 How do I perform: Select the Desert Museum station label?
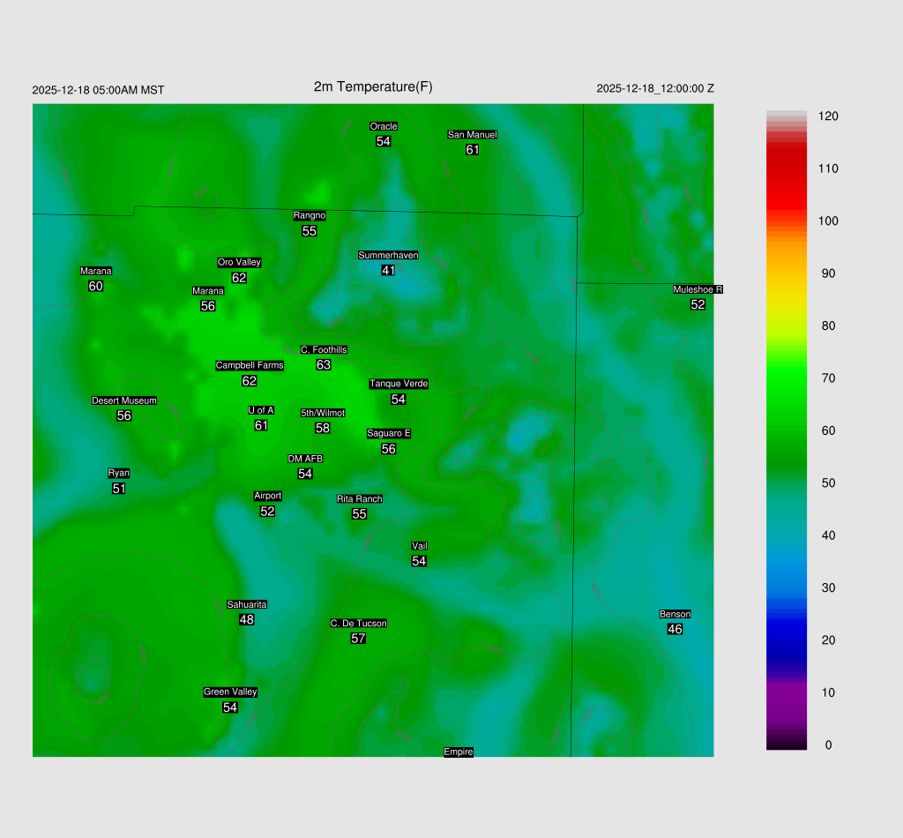(x=124, y=400)
